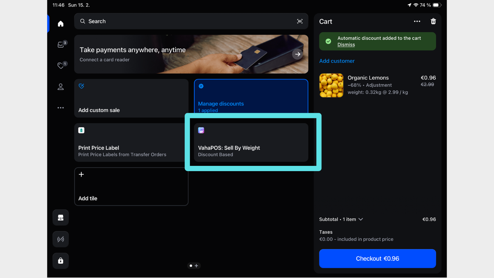Expand the Subtotal 1 item chevron

coord(361,219)
